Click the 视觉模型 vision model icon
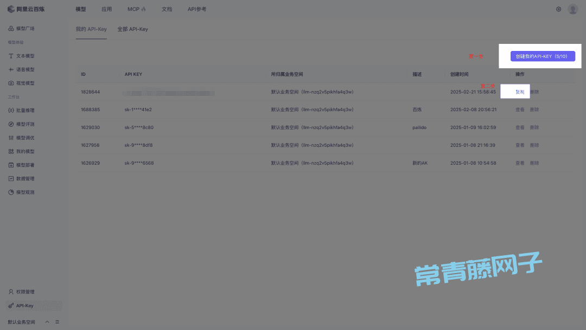The height and width of the screenshot is (330, 586). coord(11,83)
